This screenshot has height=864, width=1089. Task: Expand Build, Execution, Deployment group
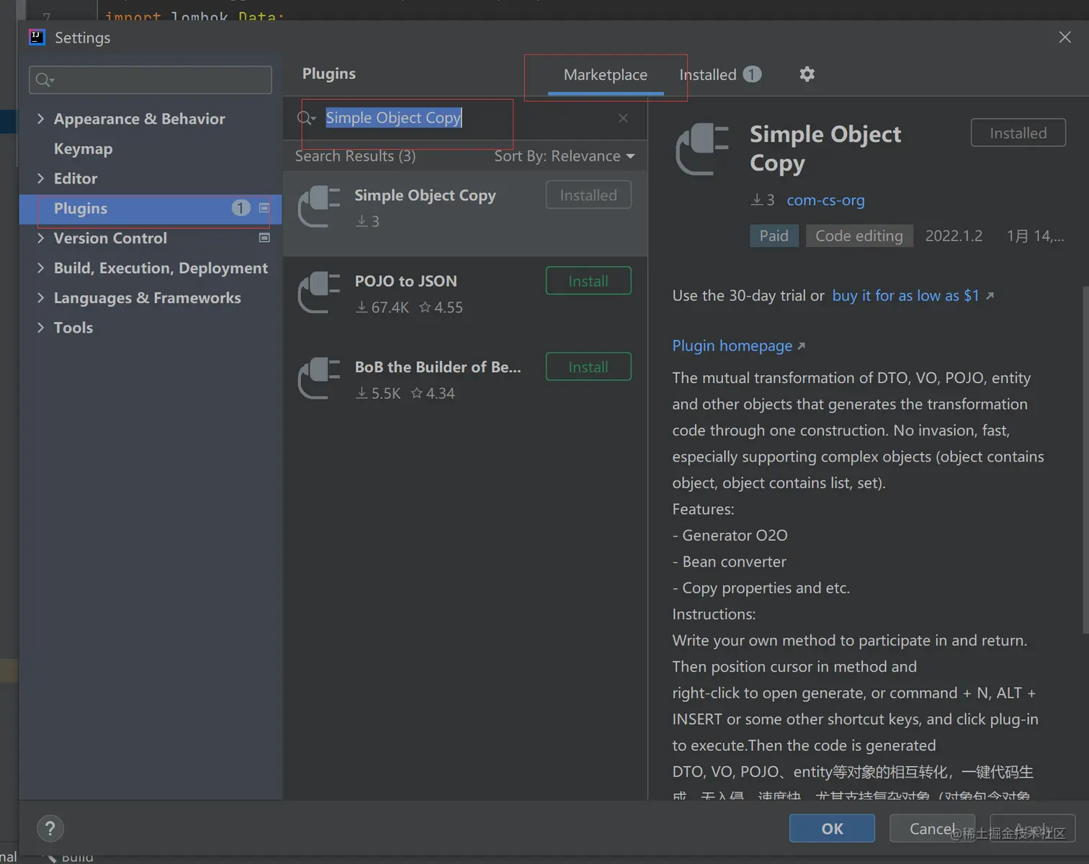coord(40,268)
